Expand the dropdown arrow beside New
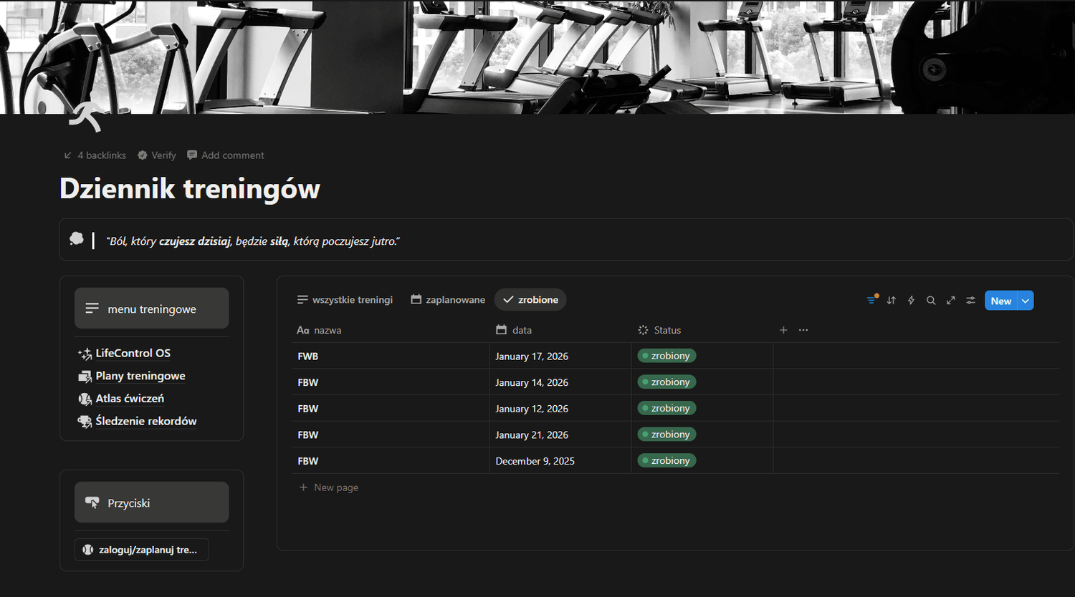1075x597 pixels. 1026,301
